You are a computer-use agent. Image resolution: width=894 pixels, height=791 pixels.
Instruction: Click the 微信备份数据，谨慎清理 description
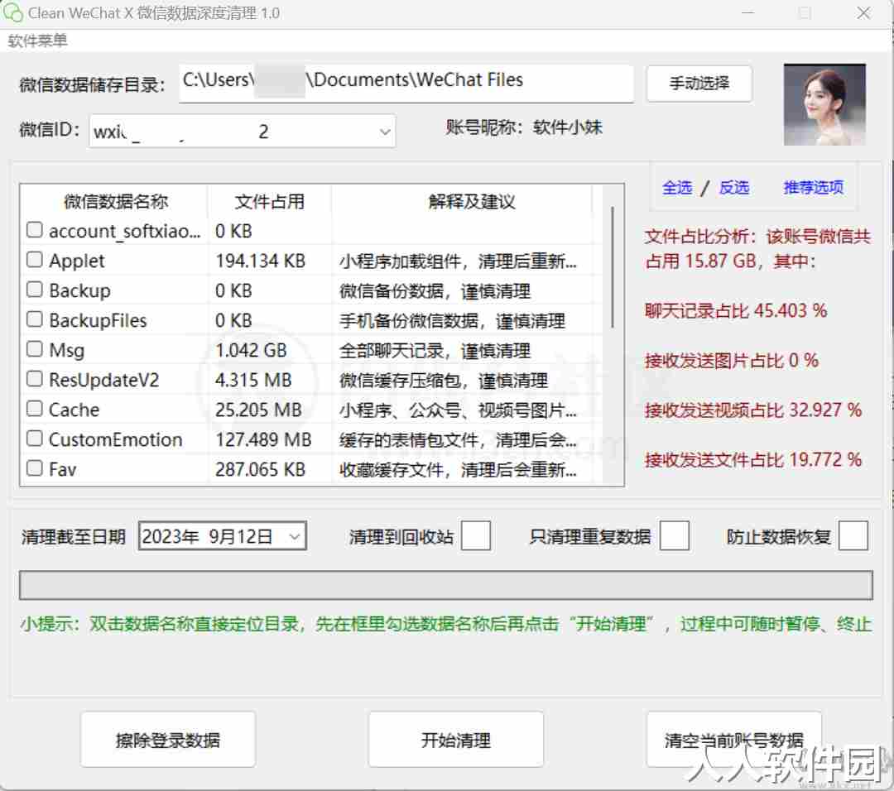point(435,291)
